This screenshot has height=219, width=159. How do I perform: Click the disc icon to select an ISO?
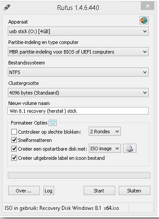pos(130,148)
